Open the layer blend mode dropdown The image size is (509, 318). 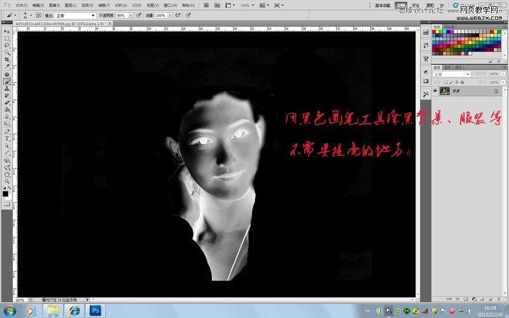(x=452, y=74)
